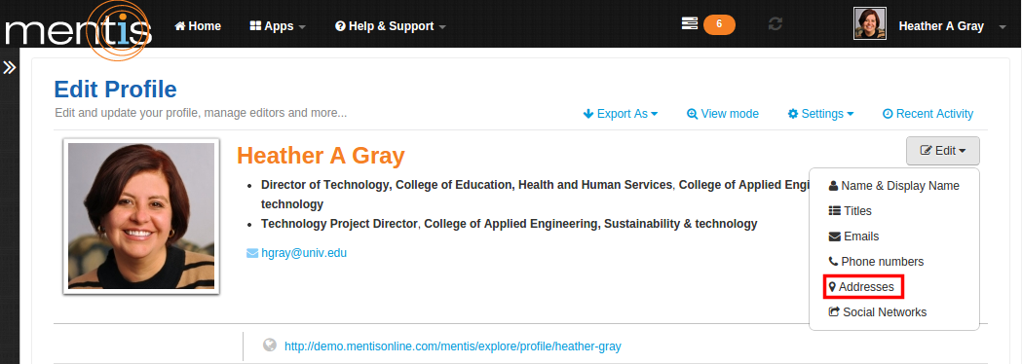Open the Export As dropdown

[x=621, y=114]
